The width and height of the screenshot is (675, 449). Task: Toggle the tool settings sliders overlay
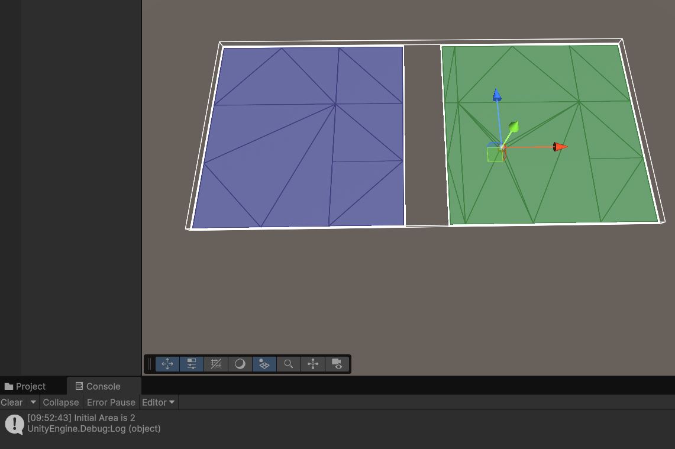pos(192,364)
